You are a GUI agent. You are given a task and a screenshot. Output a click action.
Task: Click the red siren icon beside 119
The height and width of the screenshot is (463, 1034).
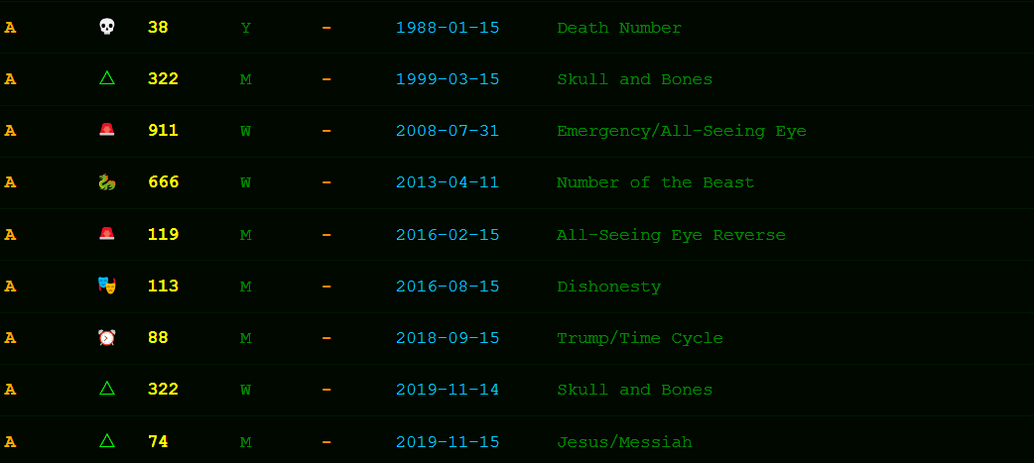point(107,234)
